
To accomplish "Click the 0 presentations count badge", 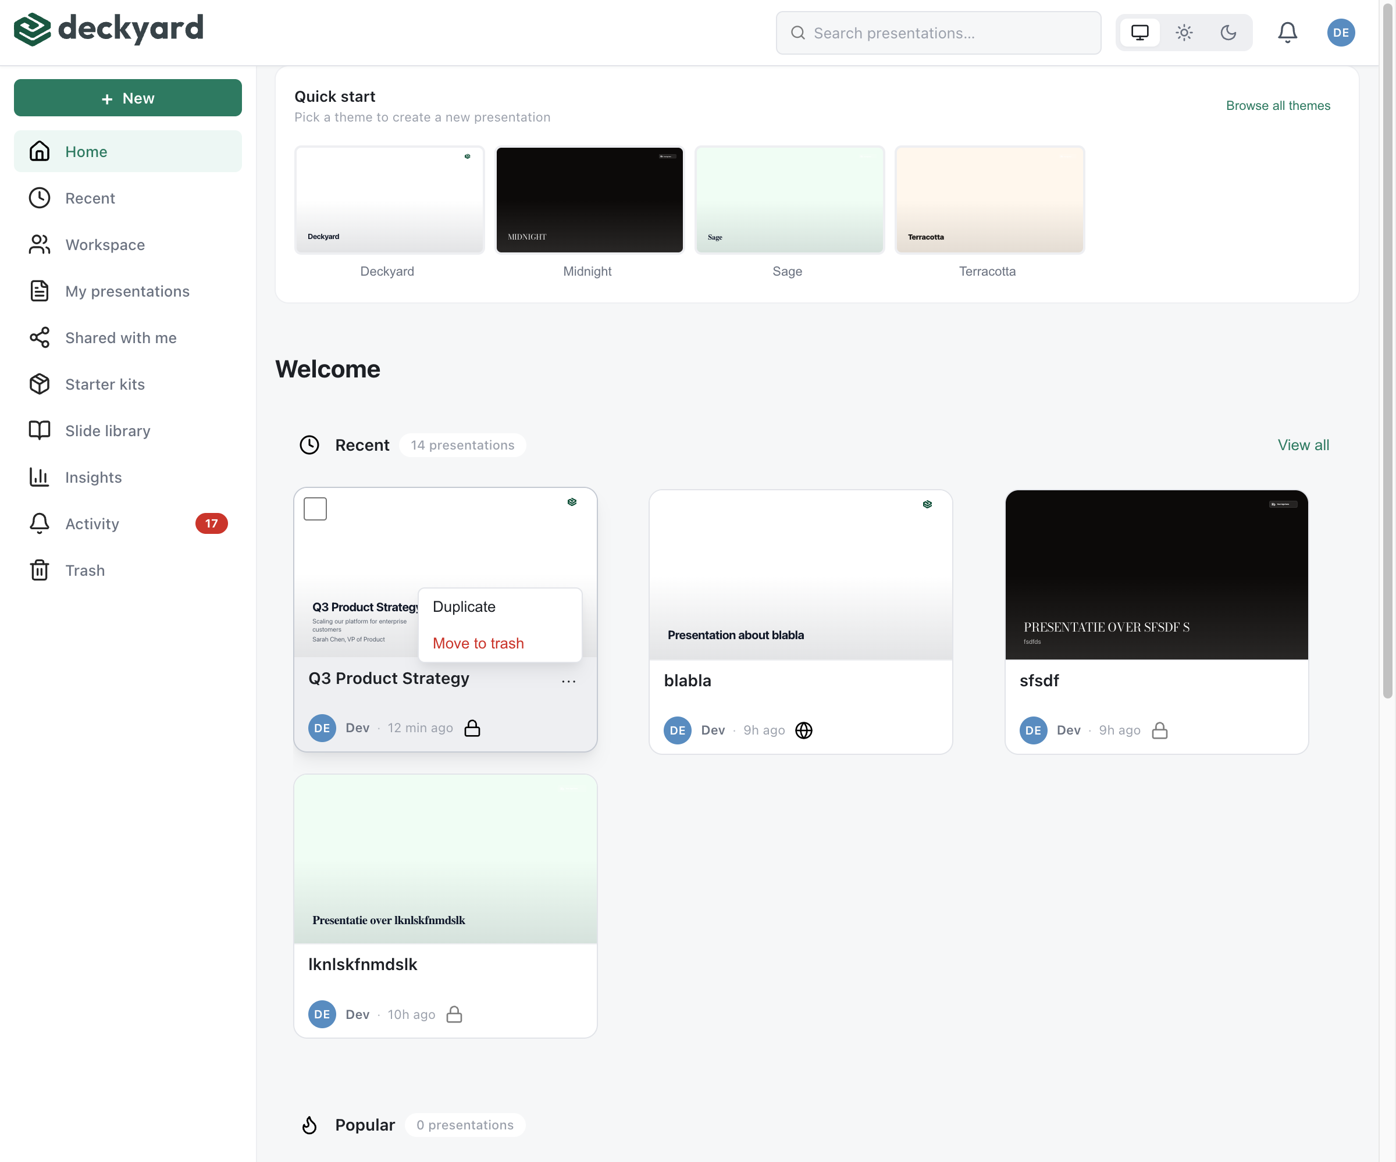I will (465, 1125).
